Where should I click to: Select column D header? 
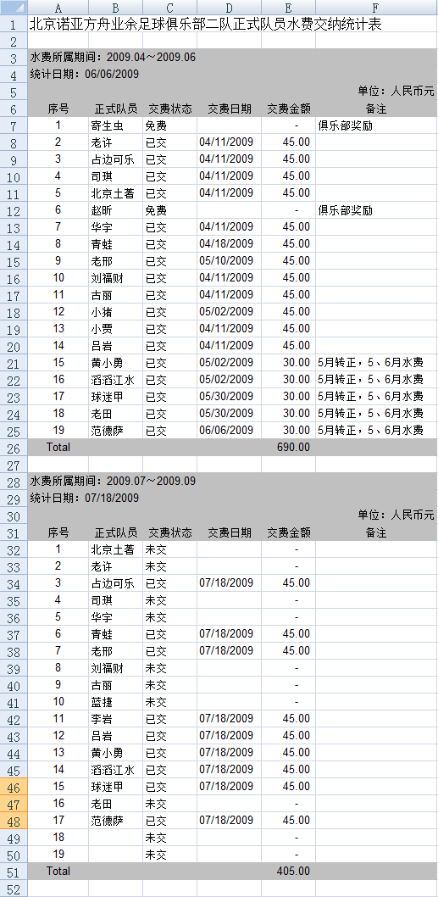click(x=230, y=8)
